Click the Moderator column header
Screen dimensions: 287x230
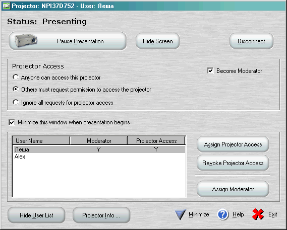tap(99, 140)
